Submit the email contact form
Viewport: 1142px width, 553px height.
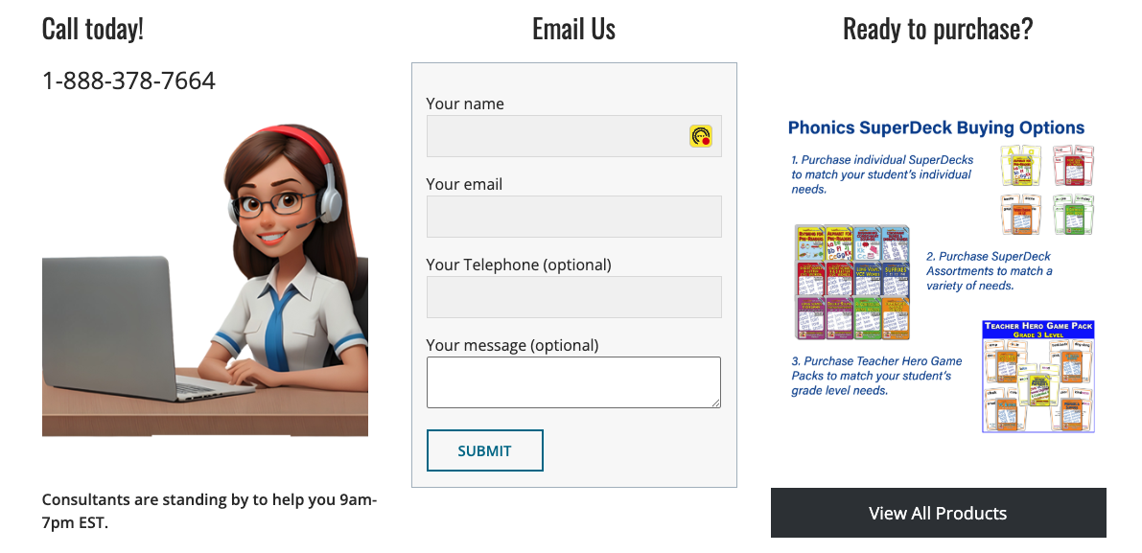[x=485, y=450]
